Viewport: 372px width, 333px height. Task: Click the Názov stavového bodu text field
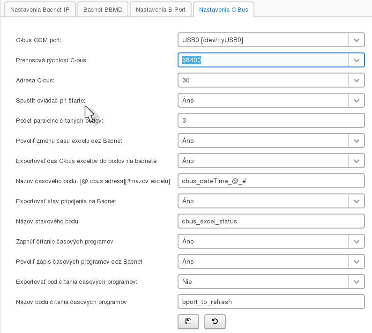coord(271,221)
